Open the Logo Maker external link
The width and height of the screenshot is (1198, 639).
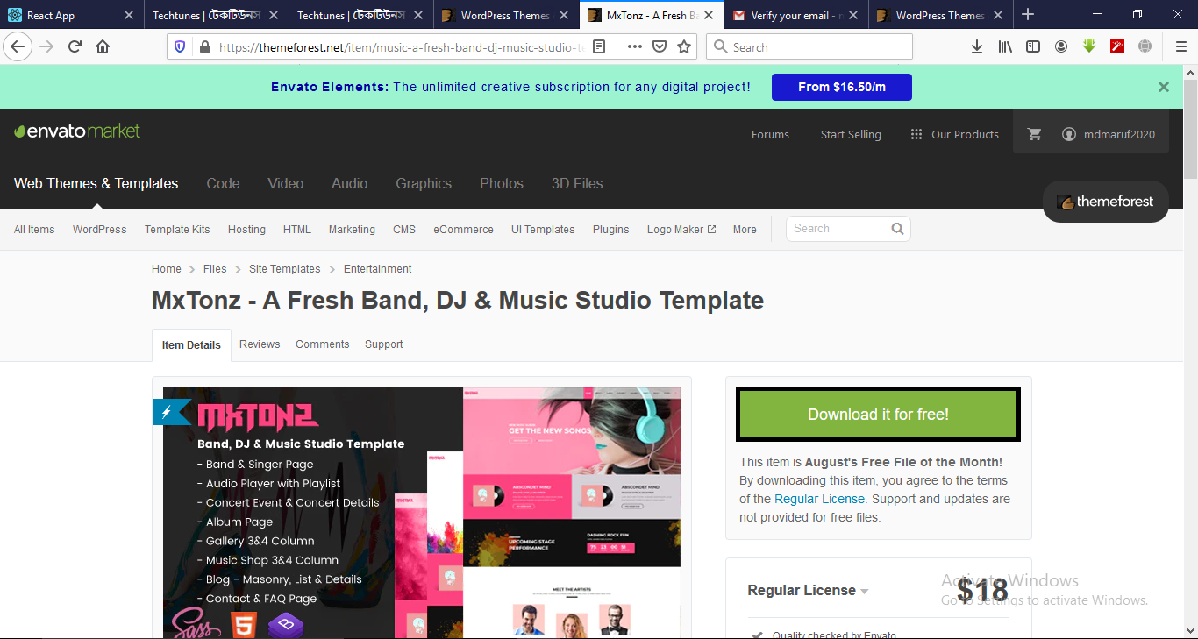pos(681,230)
